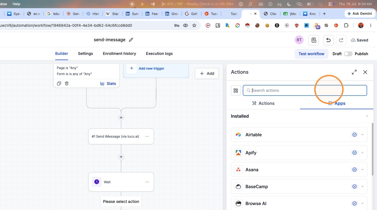Click the redo arrow button
The image size is (377, 210).
pyautogui.click(x=341, y=40)
